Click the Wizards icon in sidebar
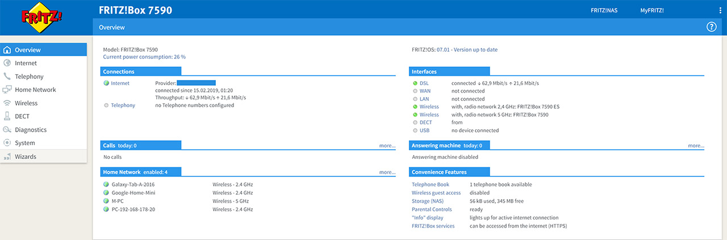This screenshot has height=240, width=727. [x=7, y=157]
